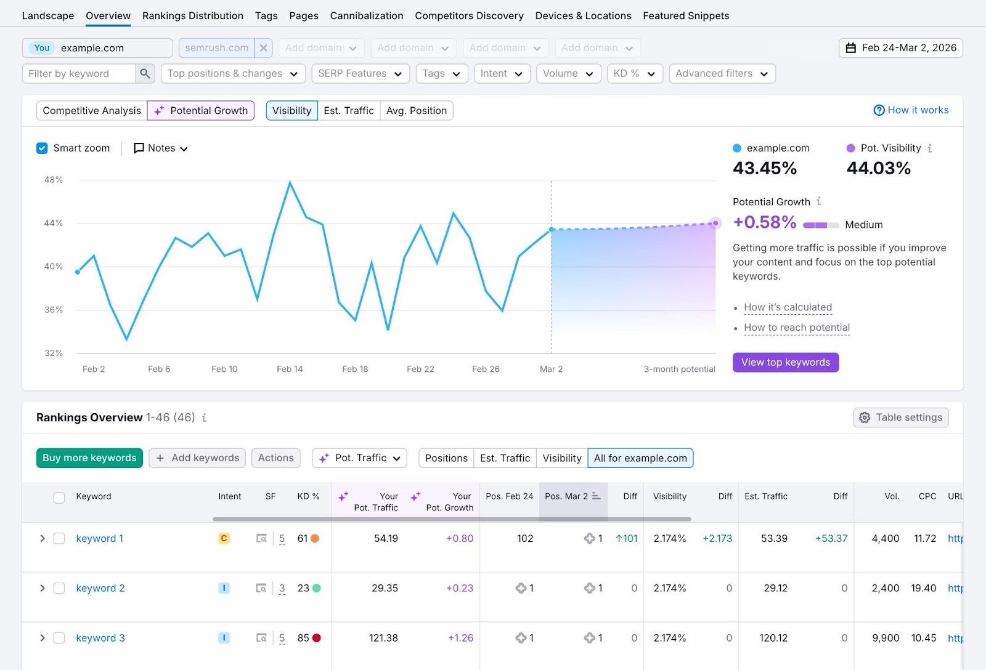Expand the keyword 3 row chevron
The height and width of the screenshot is (670, 986).
click(42, 638)
